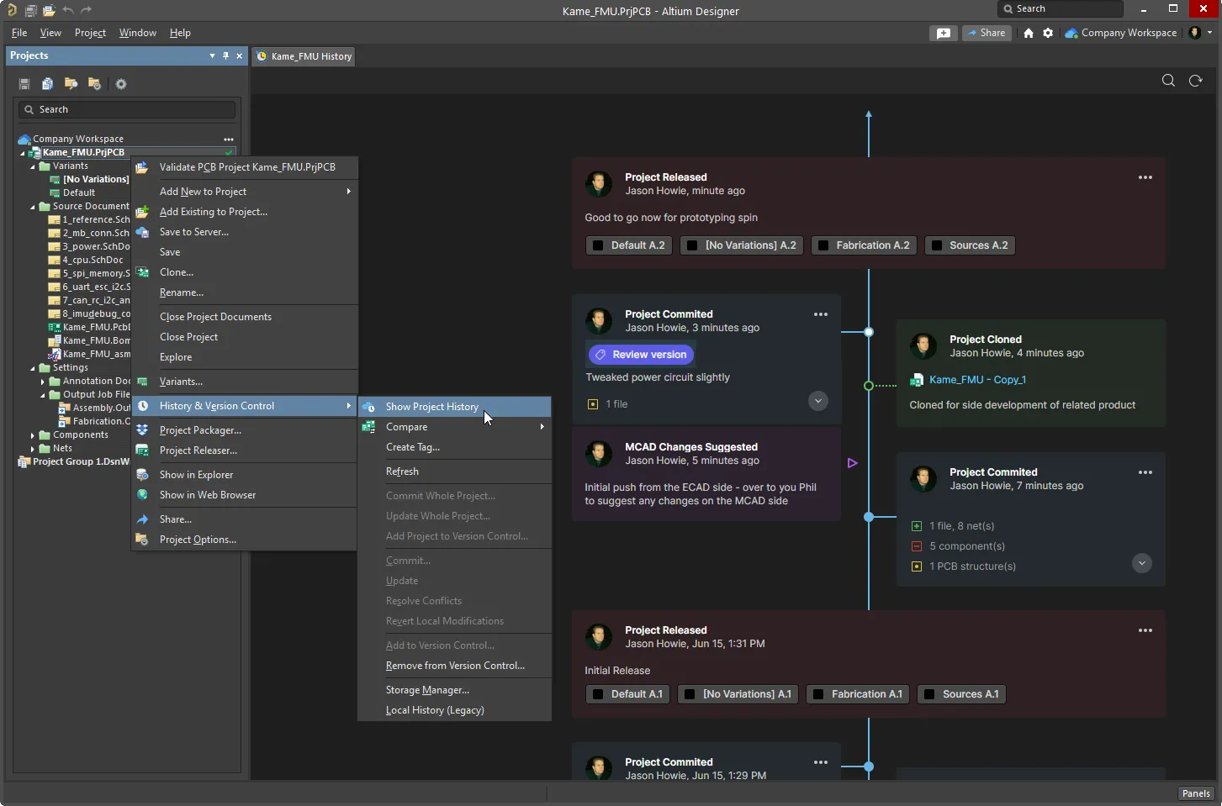Expand the 7 minutes ago commit details chevron
Viewport: 1222px width, 806px height.
pos(1141,563)
